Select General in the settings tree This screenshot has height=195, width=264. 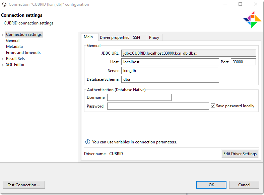click(x=13, y=41)
